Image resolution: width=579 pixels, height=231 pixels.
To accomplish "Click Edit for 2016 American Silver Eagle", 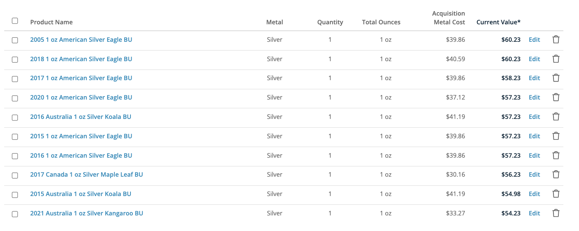I will [x=534, y=155].
